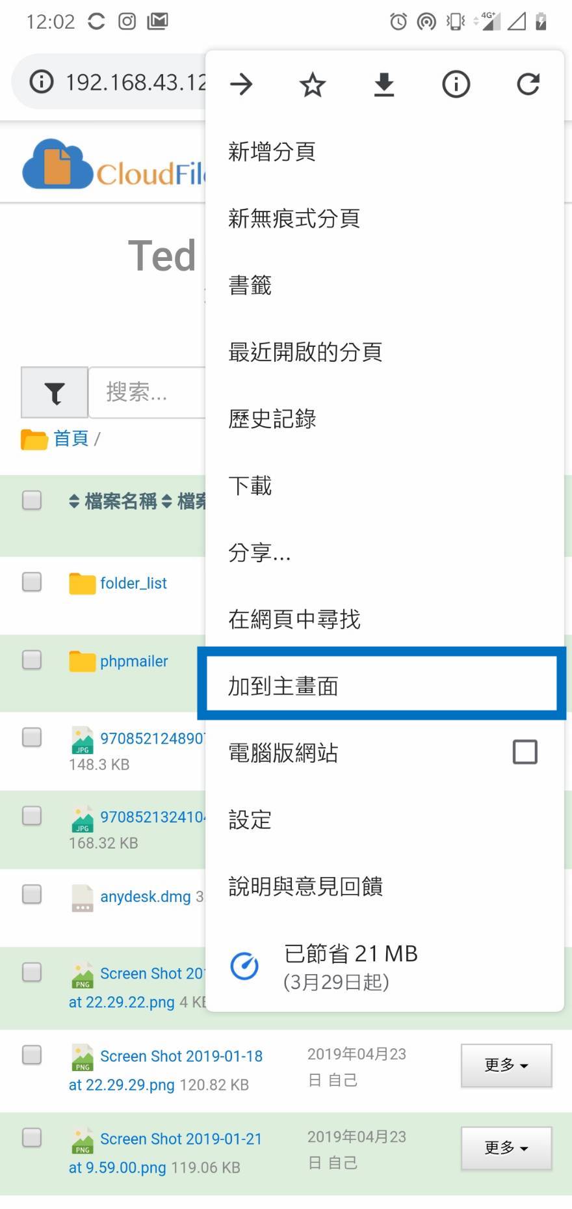
Task: Click the download page icon
Action: point(384,85)
